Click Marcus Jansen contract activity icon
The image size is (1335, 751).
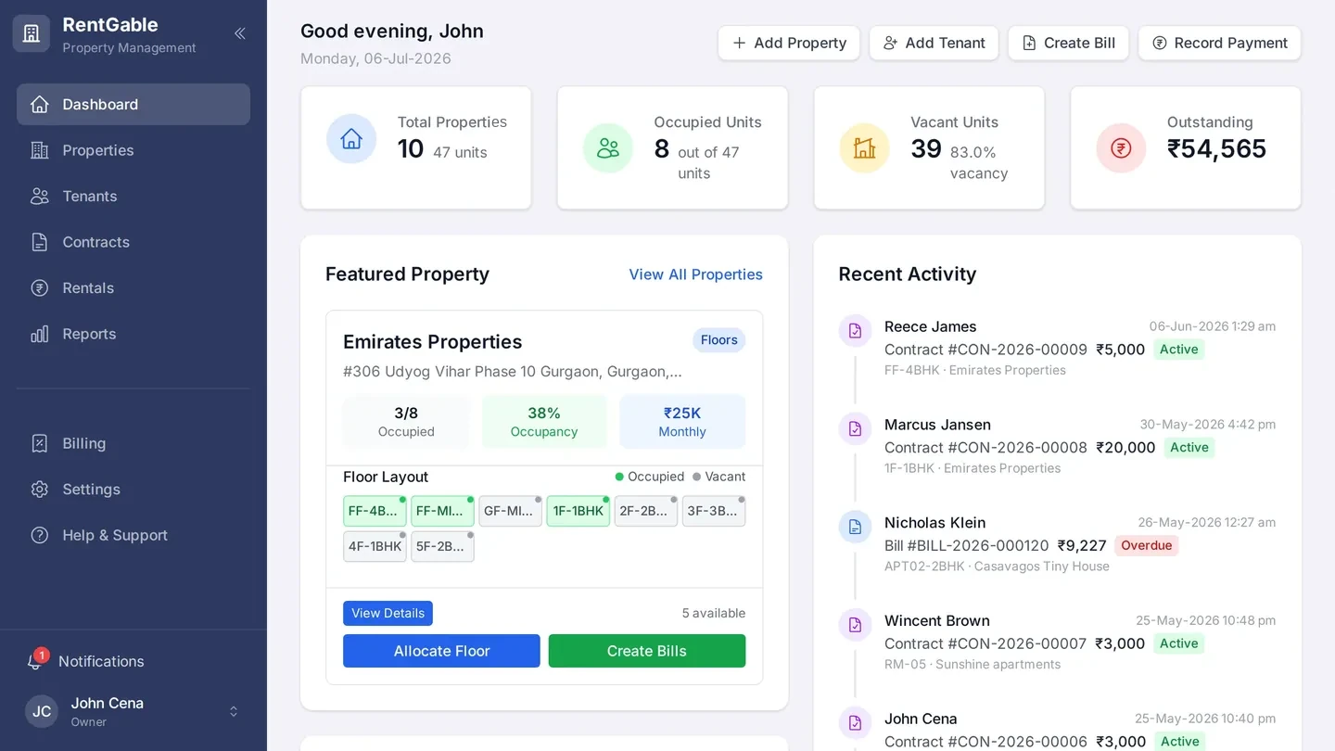click(855, 429)
